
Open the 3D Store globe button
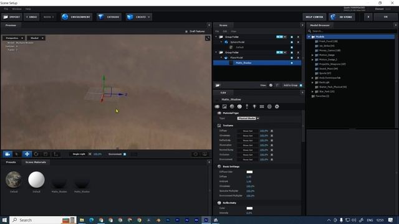pos(342,17)
